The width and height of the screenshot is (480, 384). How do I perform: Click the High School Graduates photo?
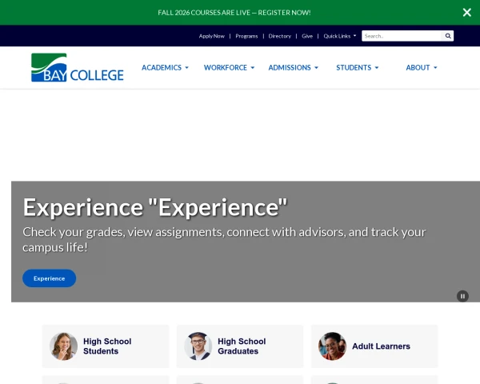click(x=198, y=346)
